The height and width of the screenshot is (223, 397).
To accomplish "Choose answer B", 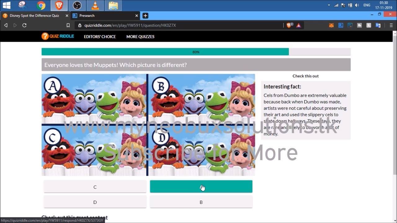I will 201,202.
